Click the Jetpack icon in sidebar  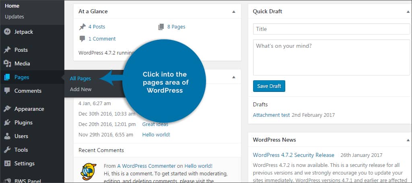click(7, 32)
